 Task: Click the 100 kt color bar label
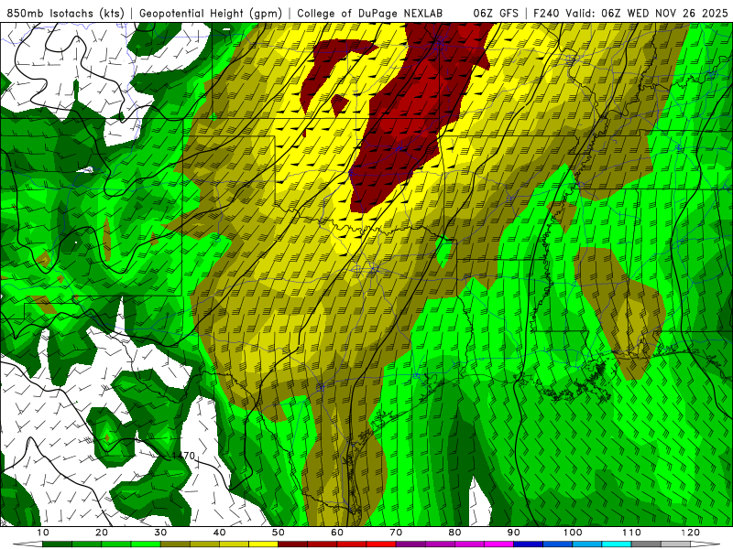point(572,533)
